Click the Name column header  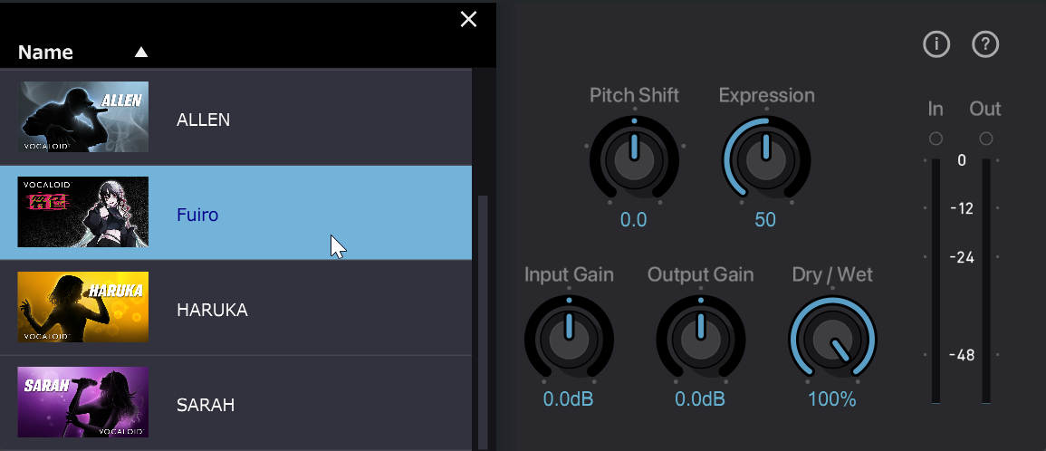45,52
